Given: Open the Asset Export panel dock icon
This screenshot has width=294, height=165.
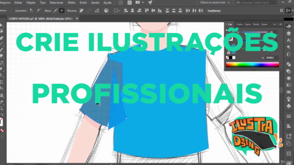Looking at the screenshot, I should coord(289,137).
